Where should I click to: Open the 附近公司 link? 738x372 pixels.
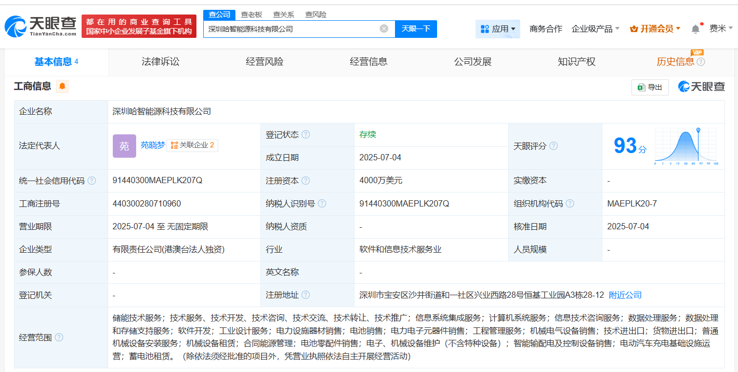tap(625, 295)
